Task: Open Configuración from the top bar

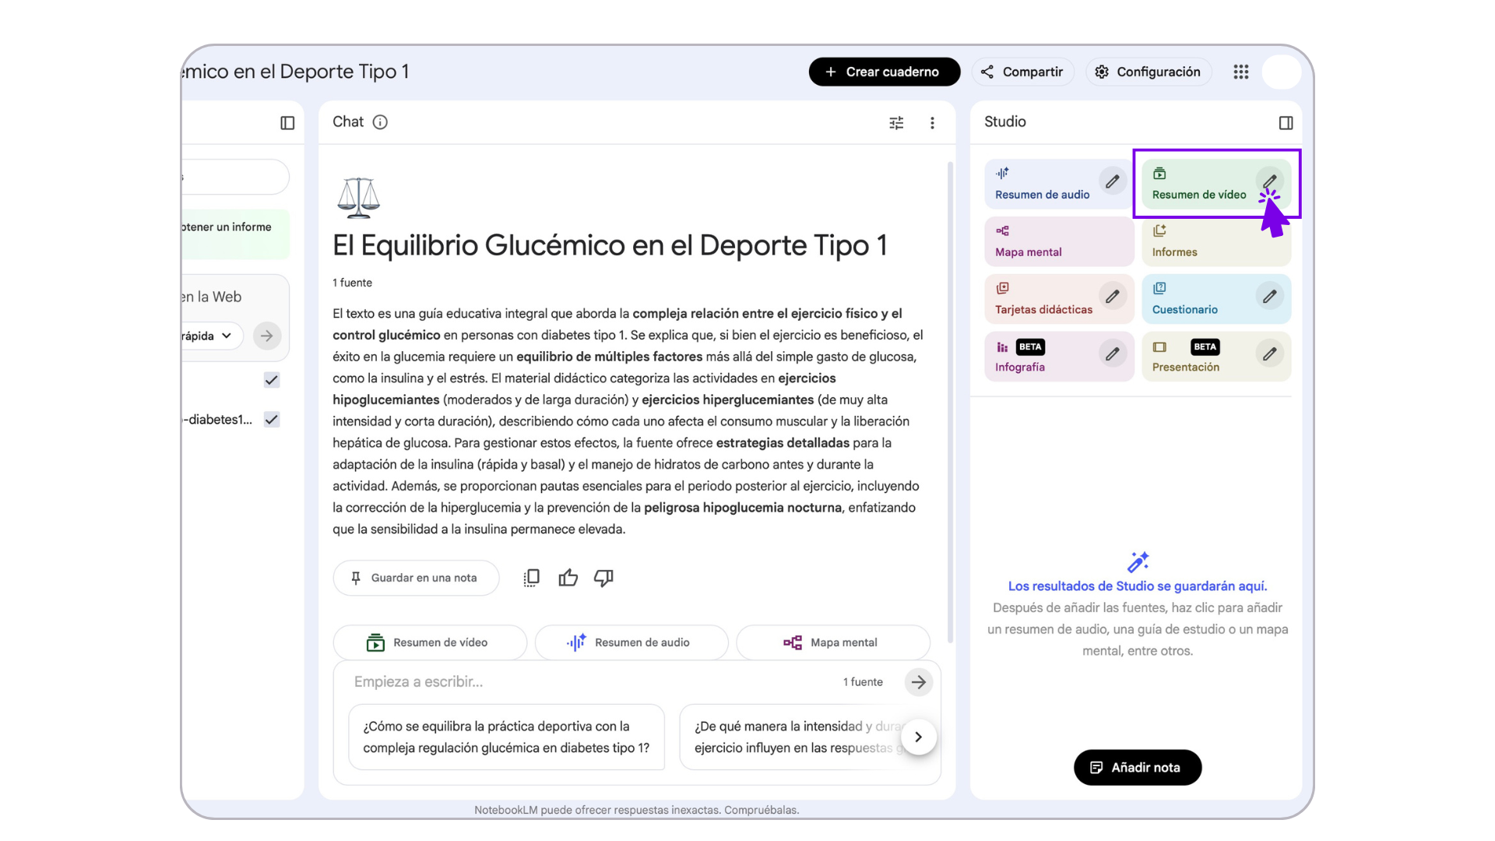Action: pyautogui.click(x=1148, y=72)
